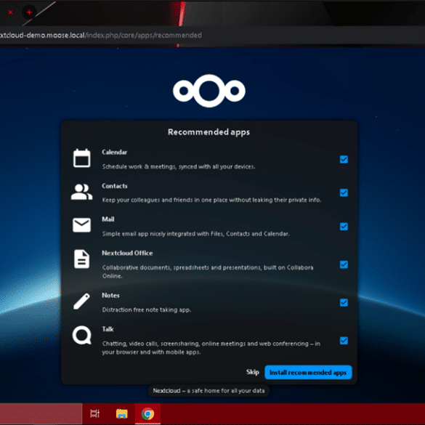Uncheck the Notes app checkbox
This screenshot has height=425, width=425.
tap(344, 302)
